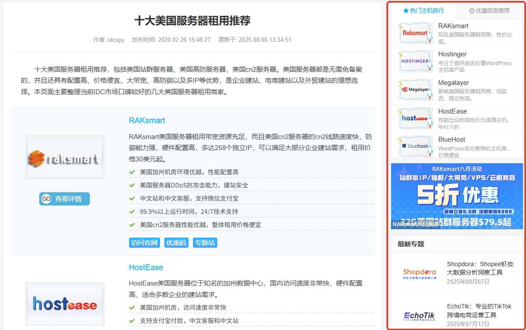Click the GO 查看详情 button for RAKsmart
Screen dimensions: 527x330
click(x=64, y=199)
